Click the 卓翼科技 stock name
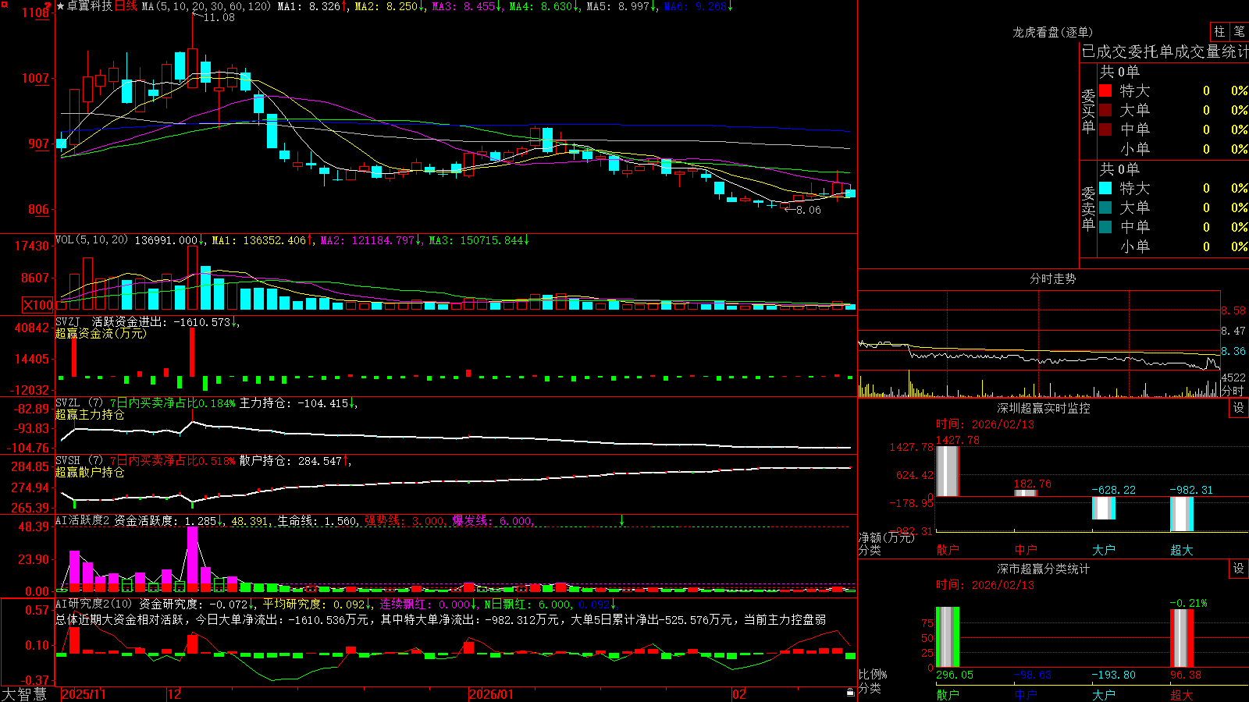Image resolution: width=1249 pixels, height=702 pixels. [x=90, y=6]
